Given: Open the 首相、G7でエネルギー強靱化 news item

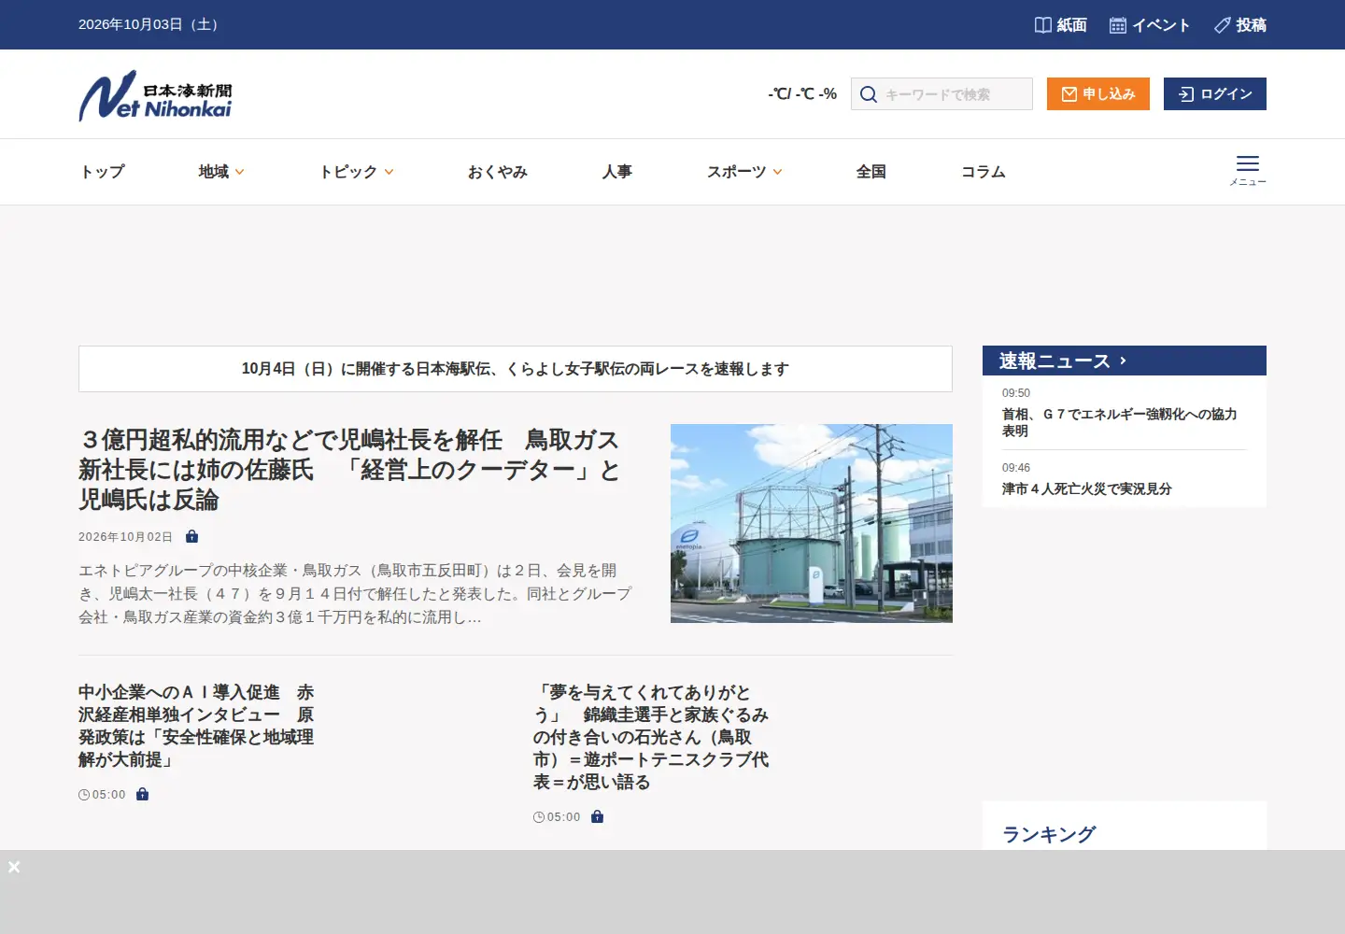Looking at the screenshot, I should pos(1120,422).
